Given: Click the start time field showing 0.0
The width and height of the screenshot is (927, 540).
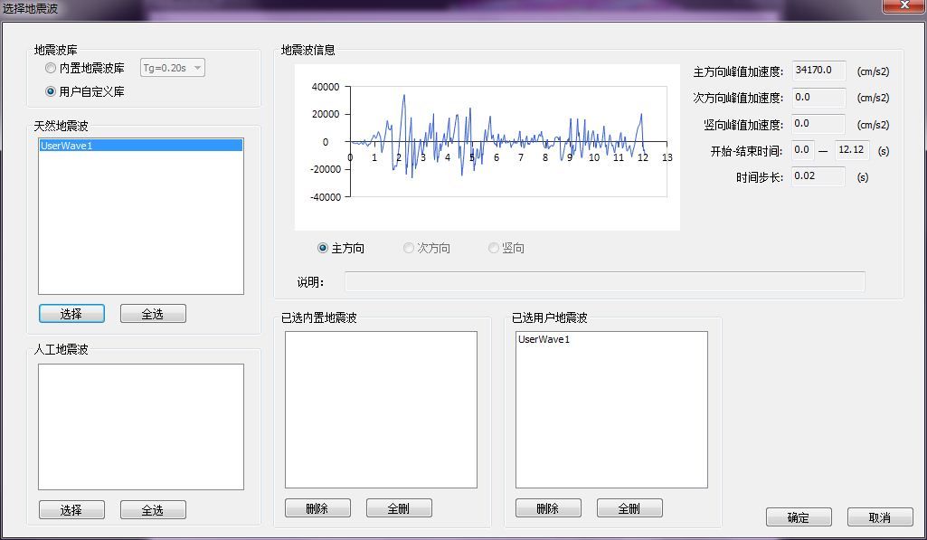Looking at the screenshot, I should pyautogui.click(x=803, y=150).
